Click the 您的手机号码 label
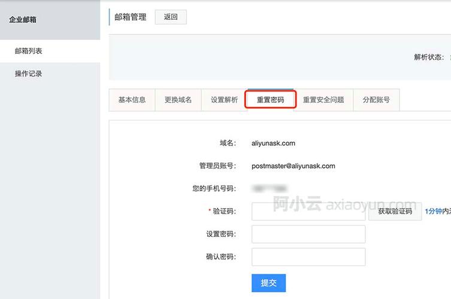The width and height of the screenshot is (451, 299). (214, 188)
